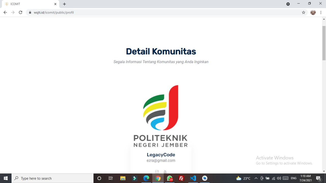Open the Wi-Fi network tray icon
Viewport: 326px width, 183px height.
pyautogui.click(x=274, y=178)
